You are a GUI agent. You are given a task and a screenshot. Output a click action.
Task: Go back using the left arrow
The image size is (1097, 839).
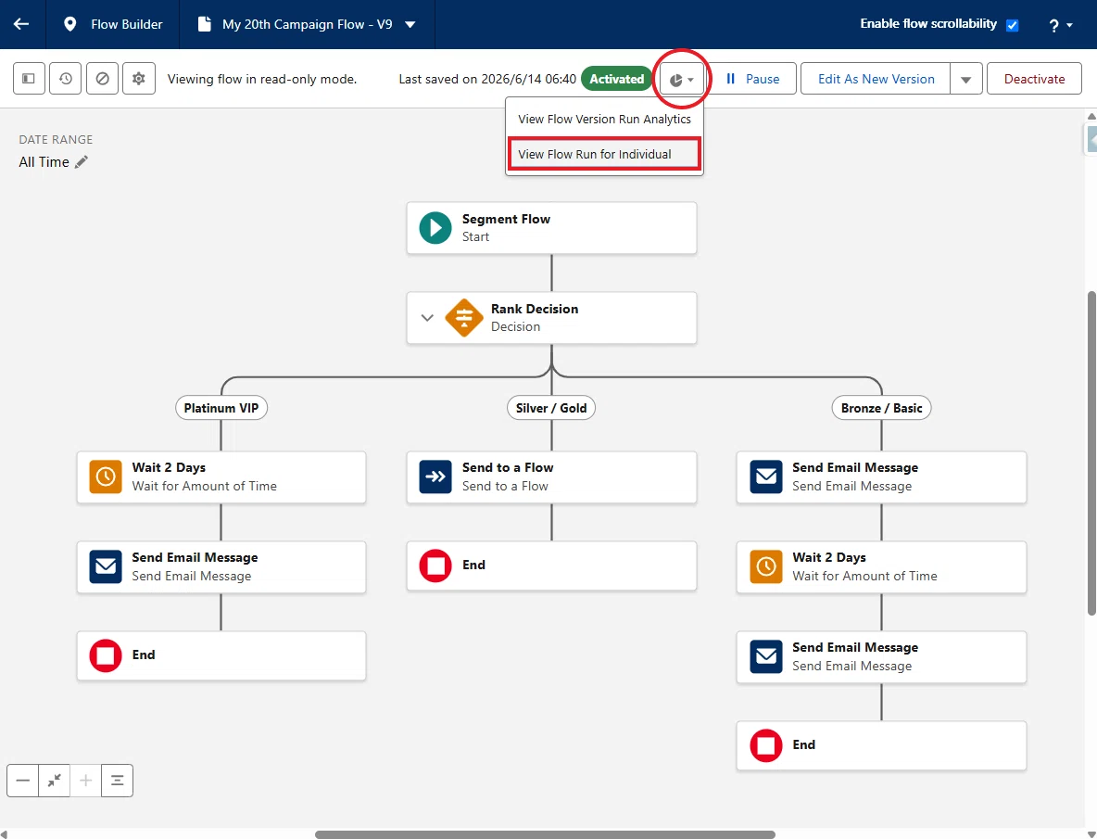pyautogui.click(x=21, y=24)
